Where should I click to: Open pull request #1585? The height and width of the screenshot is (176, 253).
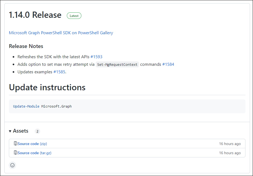pyautogui.click(x=59, y=72)
